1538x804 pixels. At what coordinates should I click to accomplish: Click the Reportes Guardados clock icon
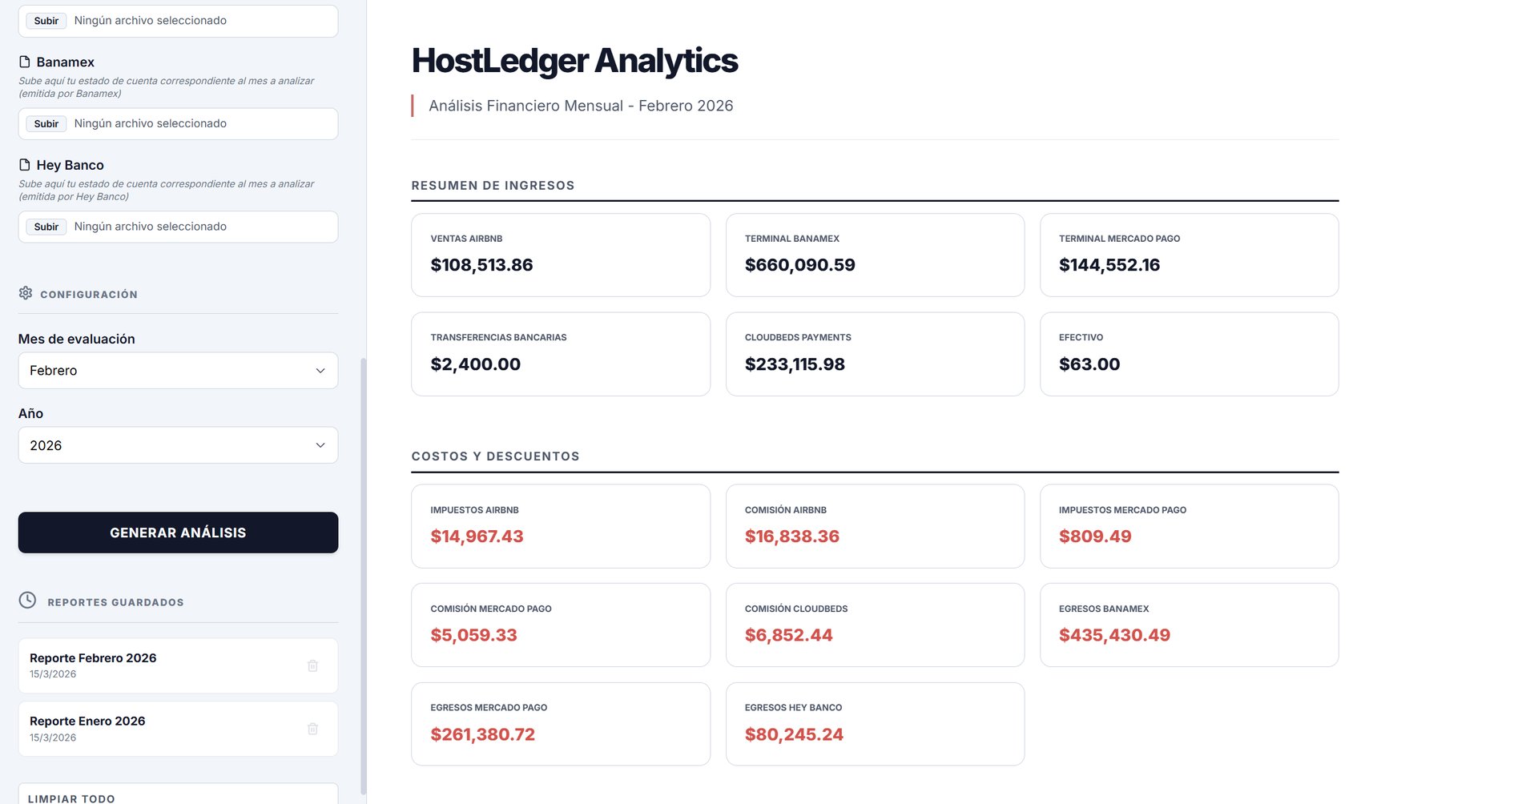[27, 601]
